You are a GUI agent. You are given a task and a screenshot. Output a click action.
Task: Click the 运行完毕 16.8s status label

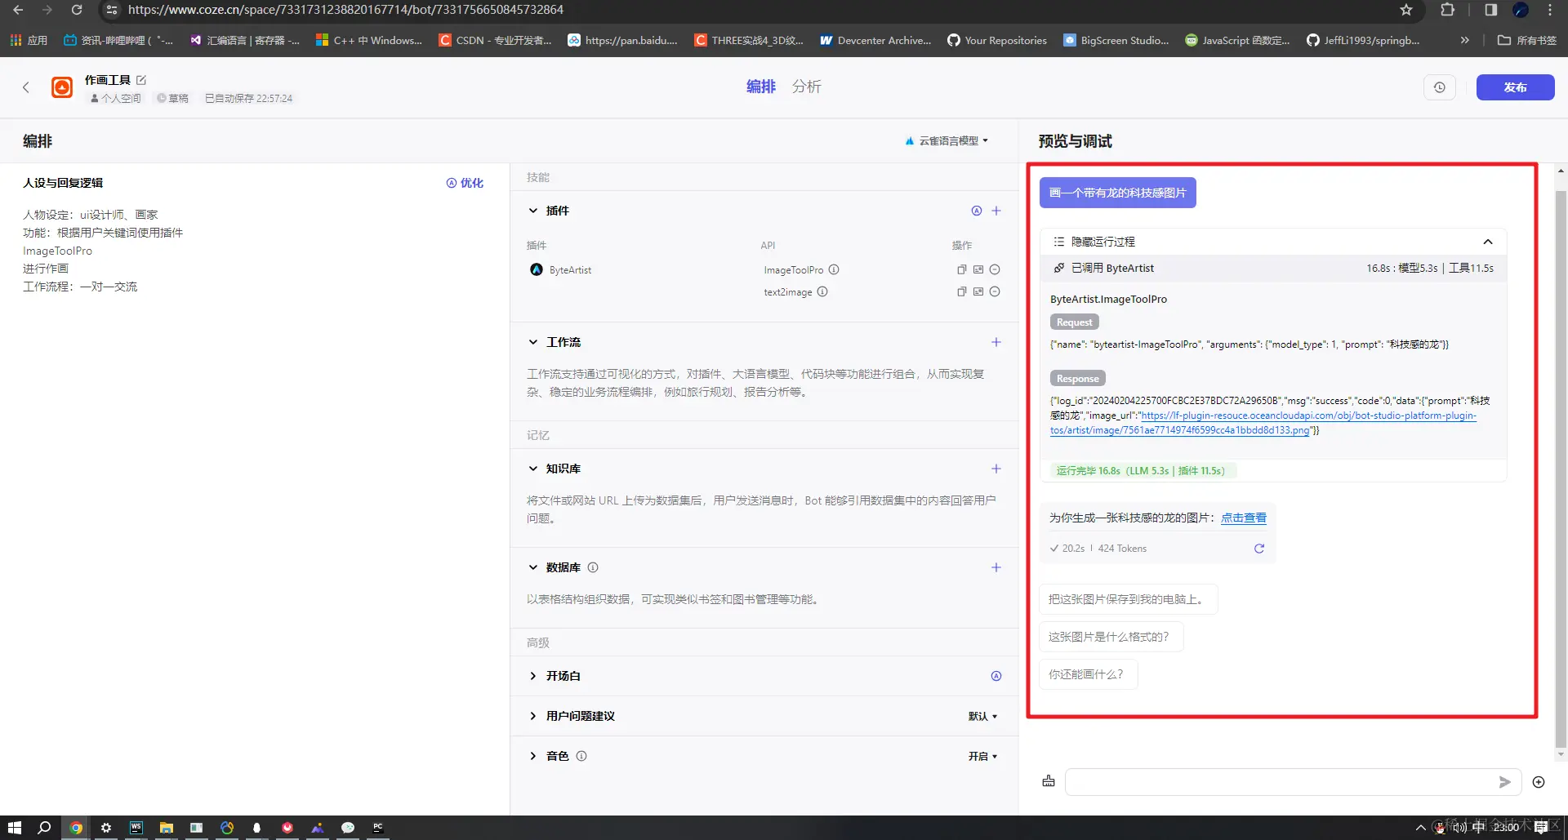coord(1142,471)
